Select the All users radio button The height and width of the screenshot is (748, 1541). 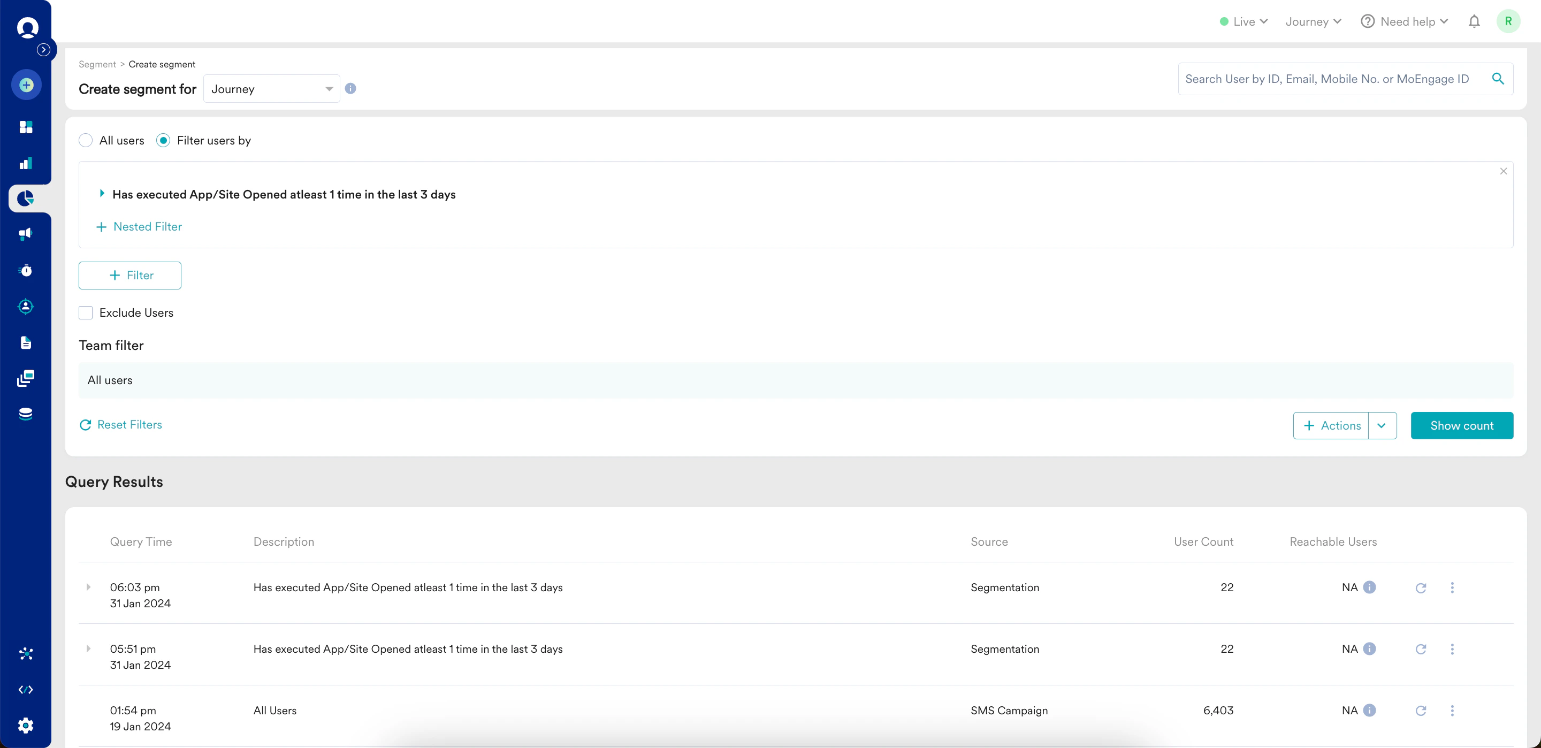86,140
